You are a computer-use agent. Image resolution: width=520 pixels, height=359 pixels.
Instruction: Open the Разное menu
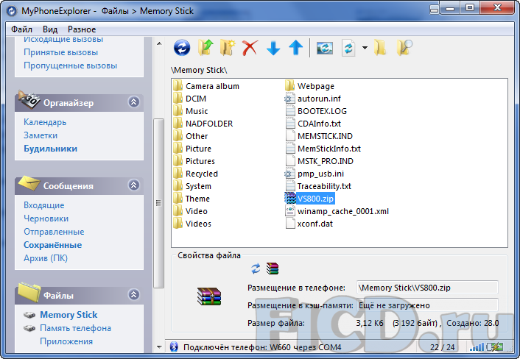[82, 29]
